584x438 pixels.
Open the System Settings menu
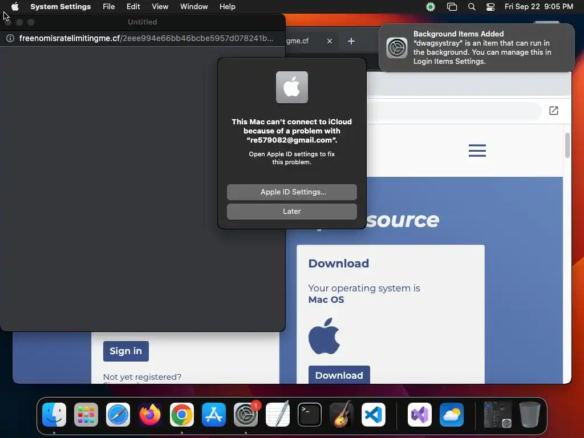click(x=60, y=7)
